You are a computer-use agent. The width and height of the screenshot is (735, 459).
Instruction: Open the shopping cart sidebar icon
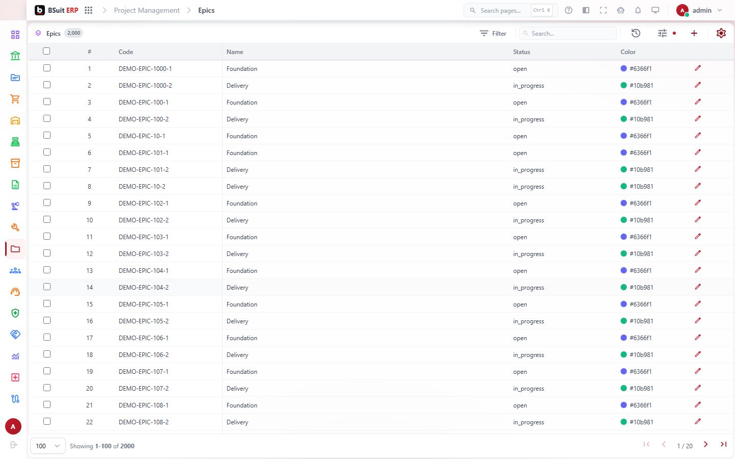pyautogui.click(x=15, y=99)
